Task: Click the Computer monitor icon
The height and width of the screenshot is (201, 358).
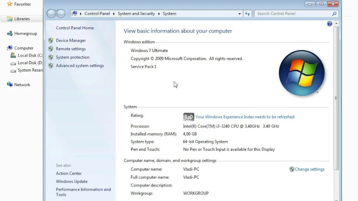Action: tap(10, 48)
